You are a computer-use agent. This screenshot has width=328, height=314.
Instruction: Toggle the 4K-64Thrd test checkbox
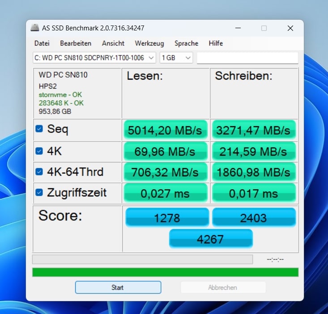pos(39,172)
